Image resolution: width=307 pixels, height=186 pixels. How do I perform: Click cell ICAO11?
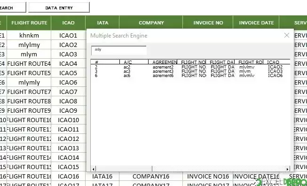coord(68,129)
